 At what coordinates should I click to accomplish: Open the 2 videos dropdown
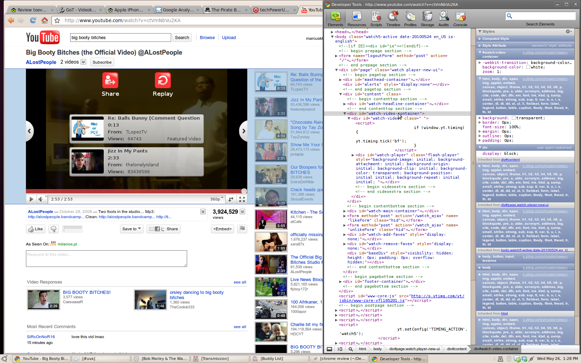click(x=83, y=62)
